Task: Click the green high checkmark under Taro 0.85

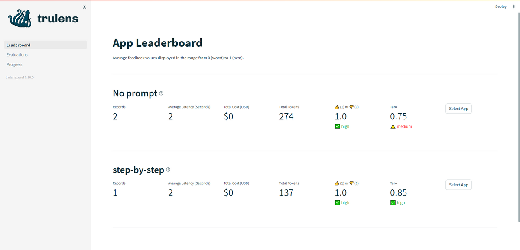Action: tap(393, 203)
